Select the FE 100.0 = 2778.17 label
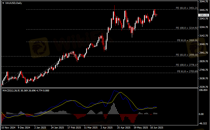 [x=187, y=65]
